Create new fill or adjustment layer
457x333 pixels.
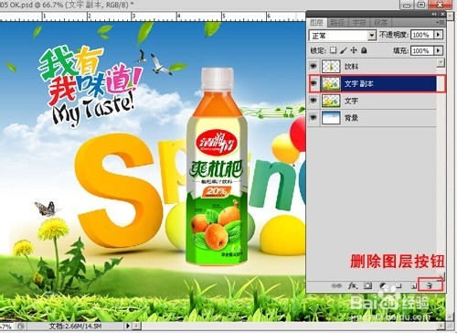(x=383, y=285)
